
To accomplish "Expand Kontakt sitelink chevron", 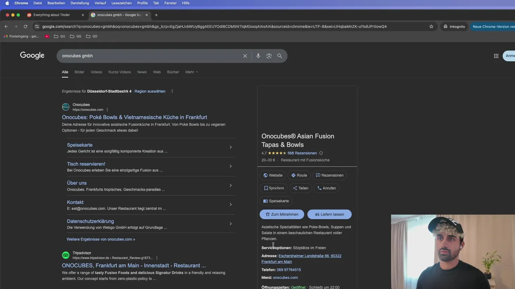I will (231, 205).
